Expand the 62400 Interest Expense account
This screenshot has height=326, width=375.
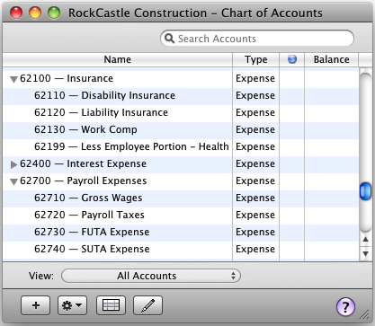[13, 164]
